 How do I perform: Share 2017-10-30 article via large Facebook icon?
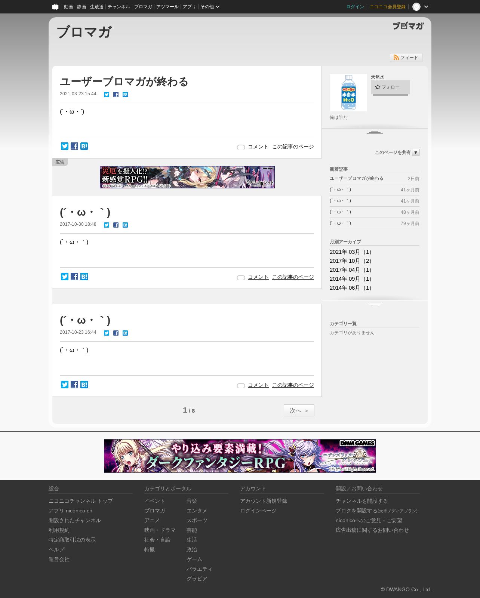pyautogui.click(x=74, y=277)
